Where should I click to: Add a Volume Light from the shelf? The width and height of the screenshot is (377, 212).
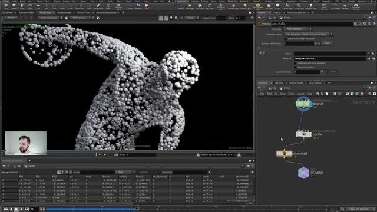tap(233, 6)
